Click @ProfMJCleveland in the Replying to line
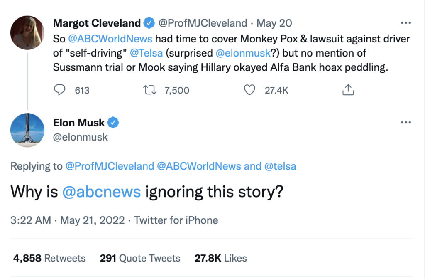The height and width of the screenshot is (279, 425). 110,166
